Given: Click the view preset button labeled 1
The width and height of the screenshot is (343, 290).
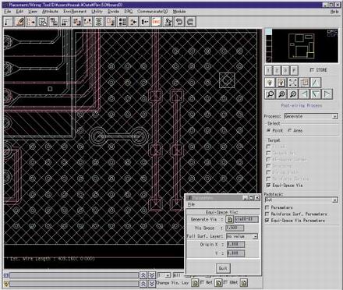Looking at the screenshot, I should coord(268,70).
